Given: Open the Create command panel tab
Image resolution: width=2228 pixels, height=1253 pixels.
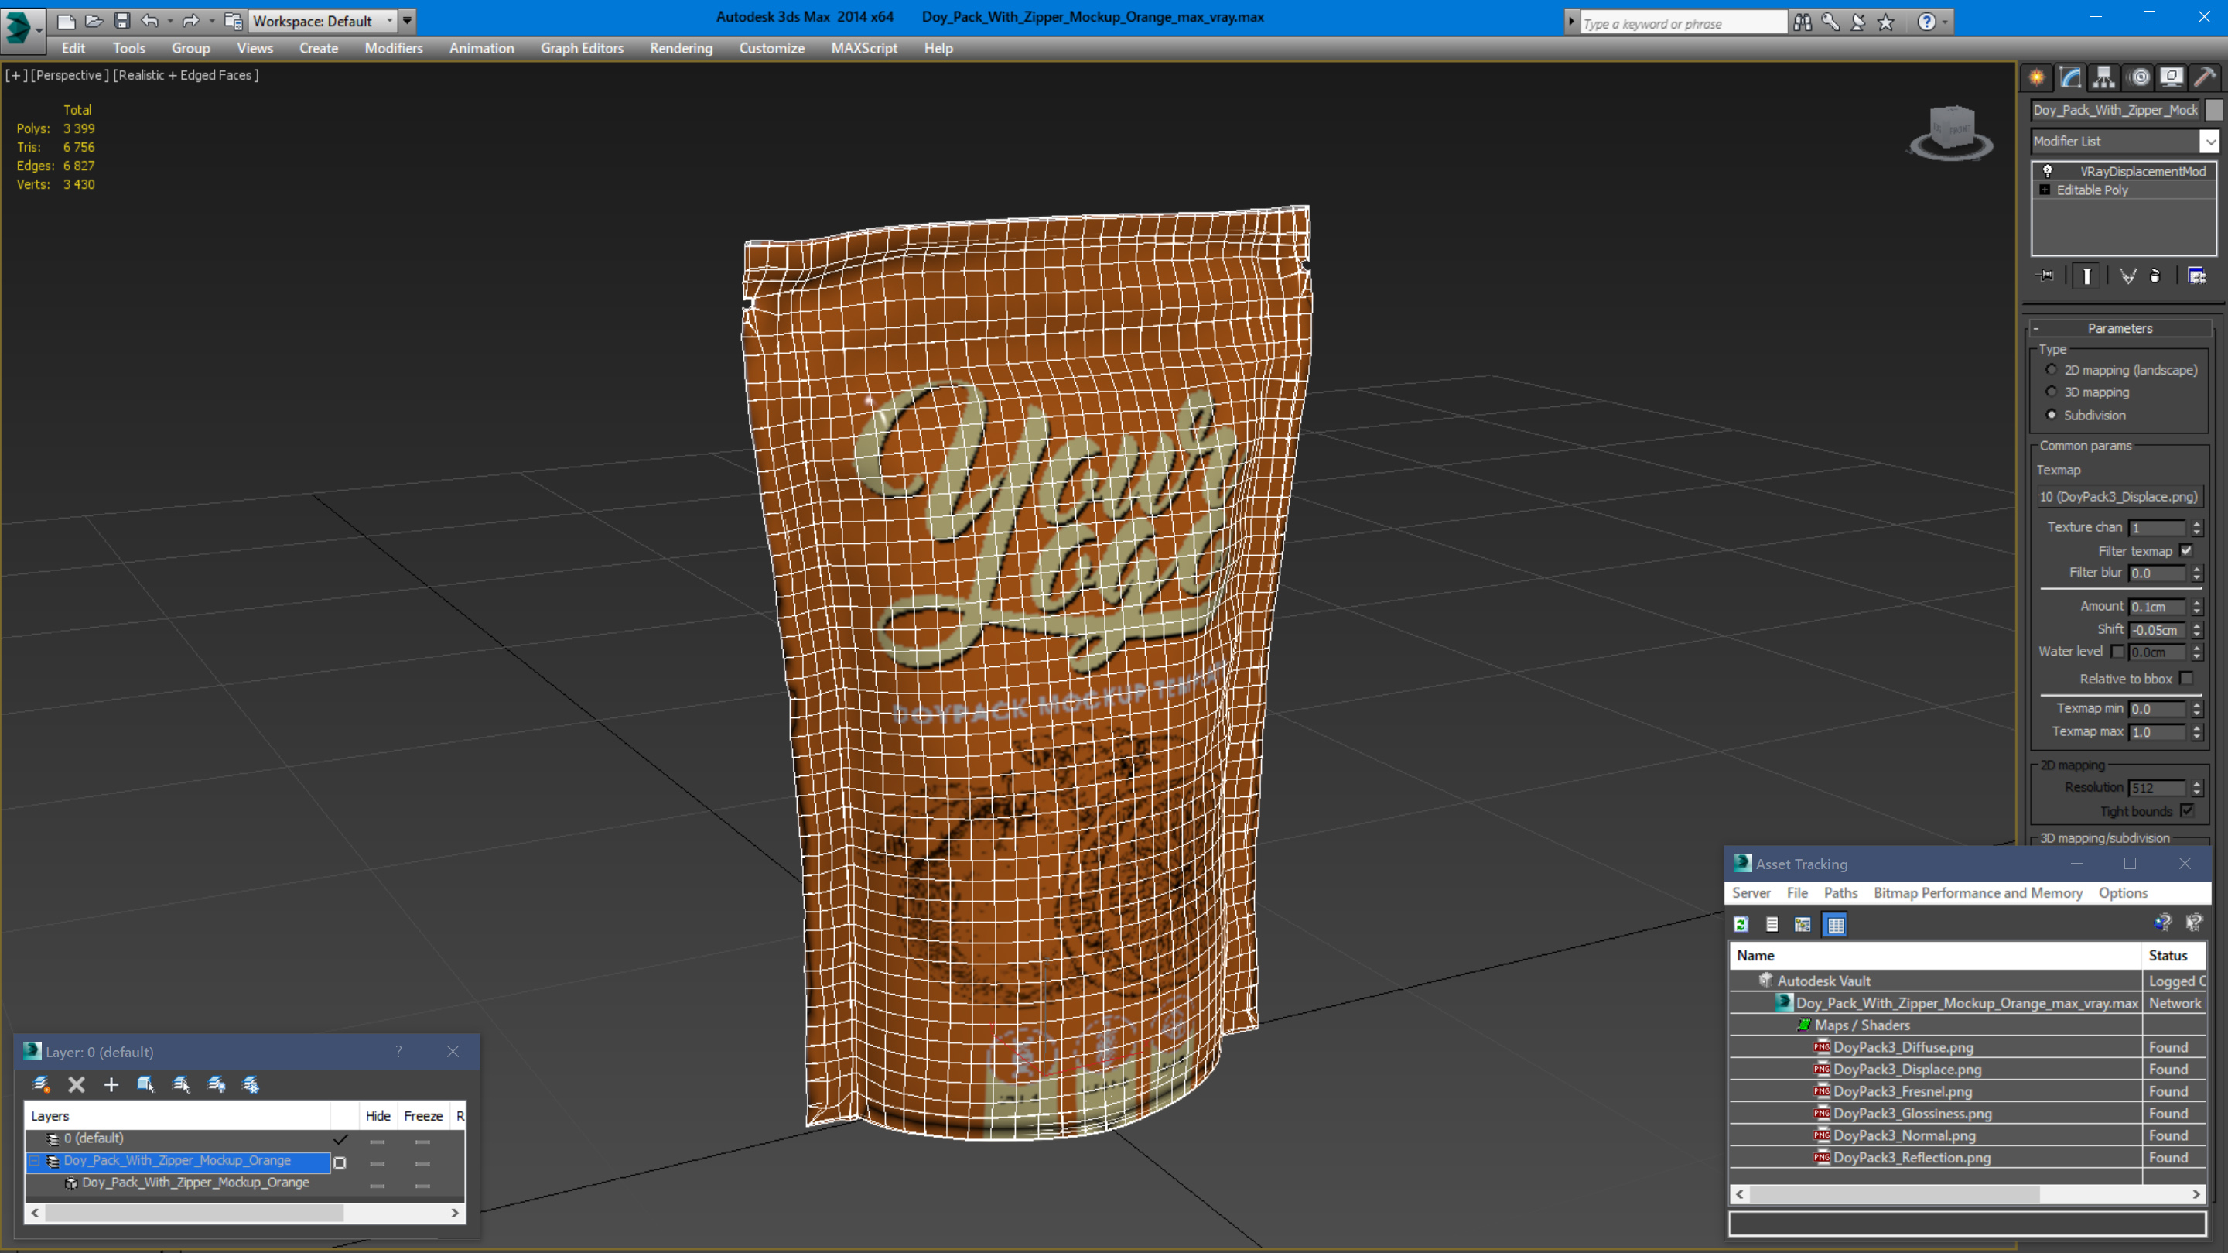Looking at the screenshot, I should pos(2038,78).
